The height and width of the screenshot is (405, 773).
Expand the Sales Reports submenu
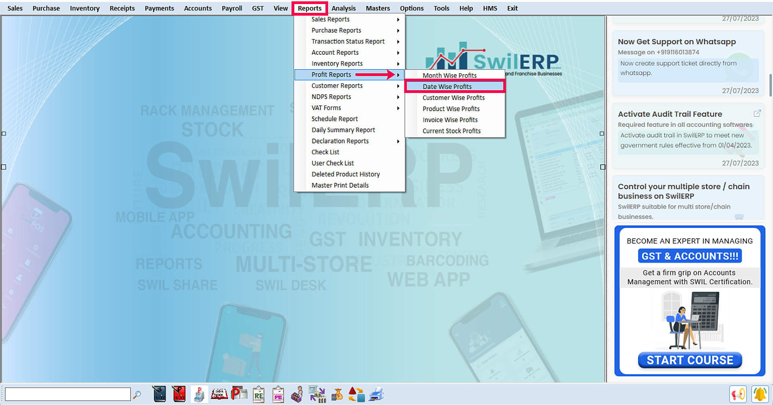[x=349, y=19]
